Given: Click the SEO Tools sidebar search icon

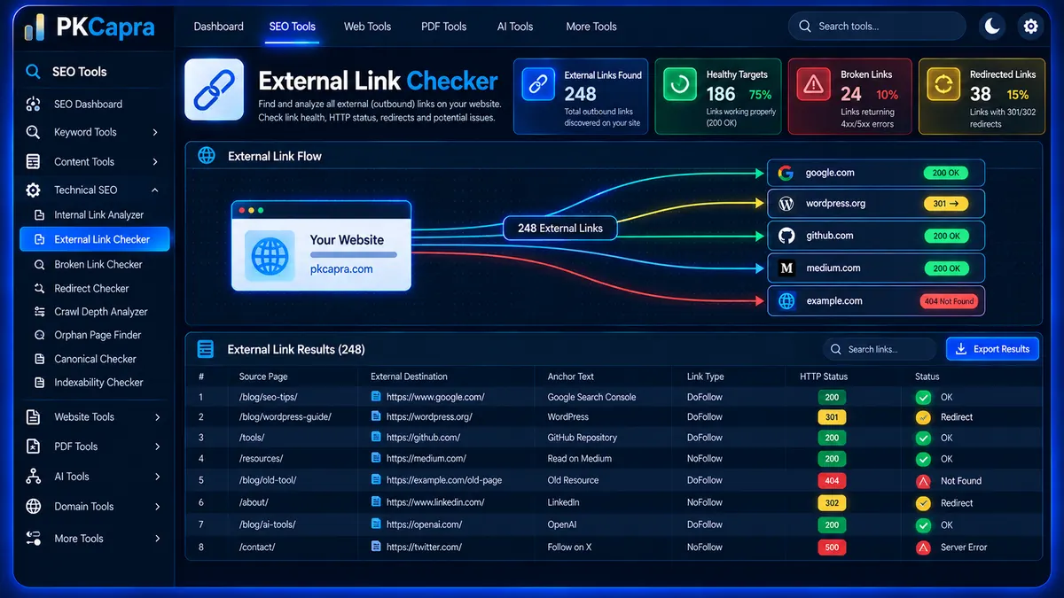Looking at the screenshot, I should tap(34, 72).
